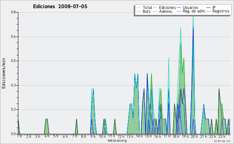The width and height of the screenshot is (234, 144).
Task: Click the 0.0 y-axis value
Action: pyautogui.click(x=13, y=134)
